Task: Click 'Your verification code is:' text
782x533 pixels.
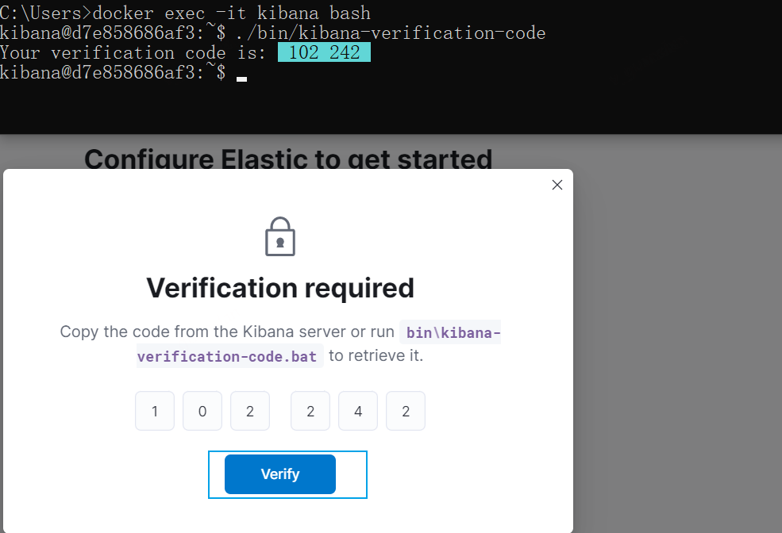Action: click(x=133, y=52)
